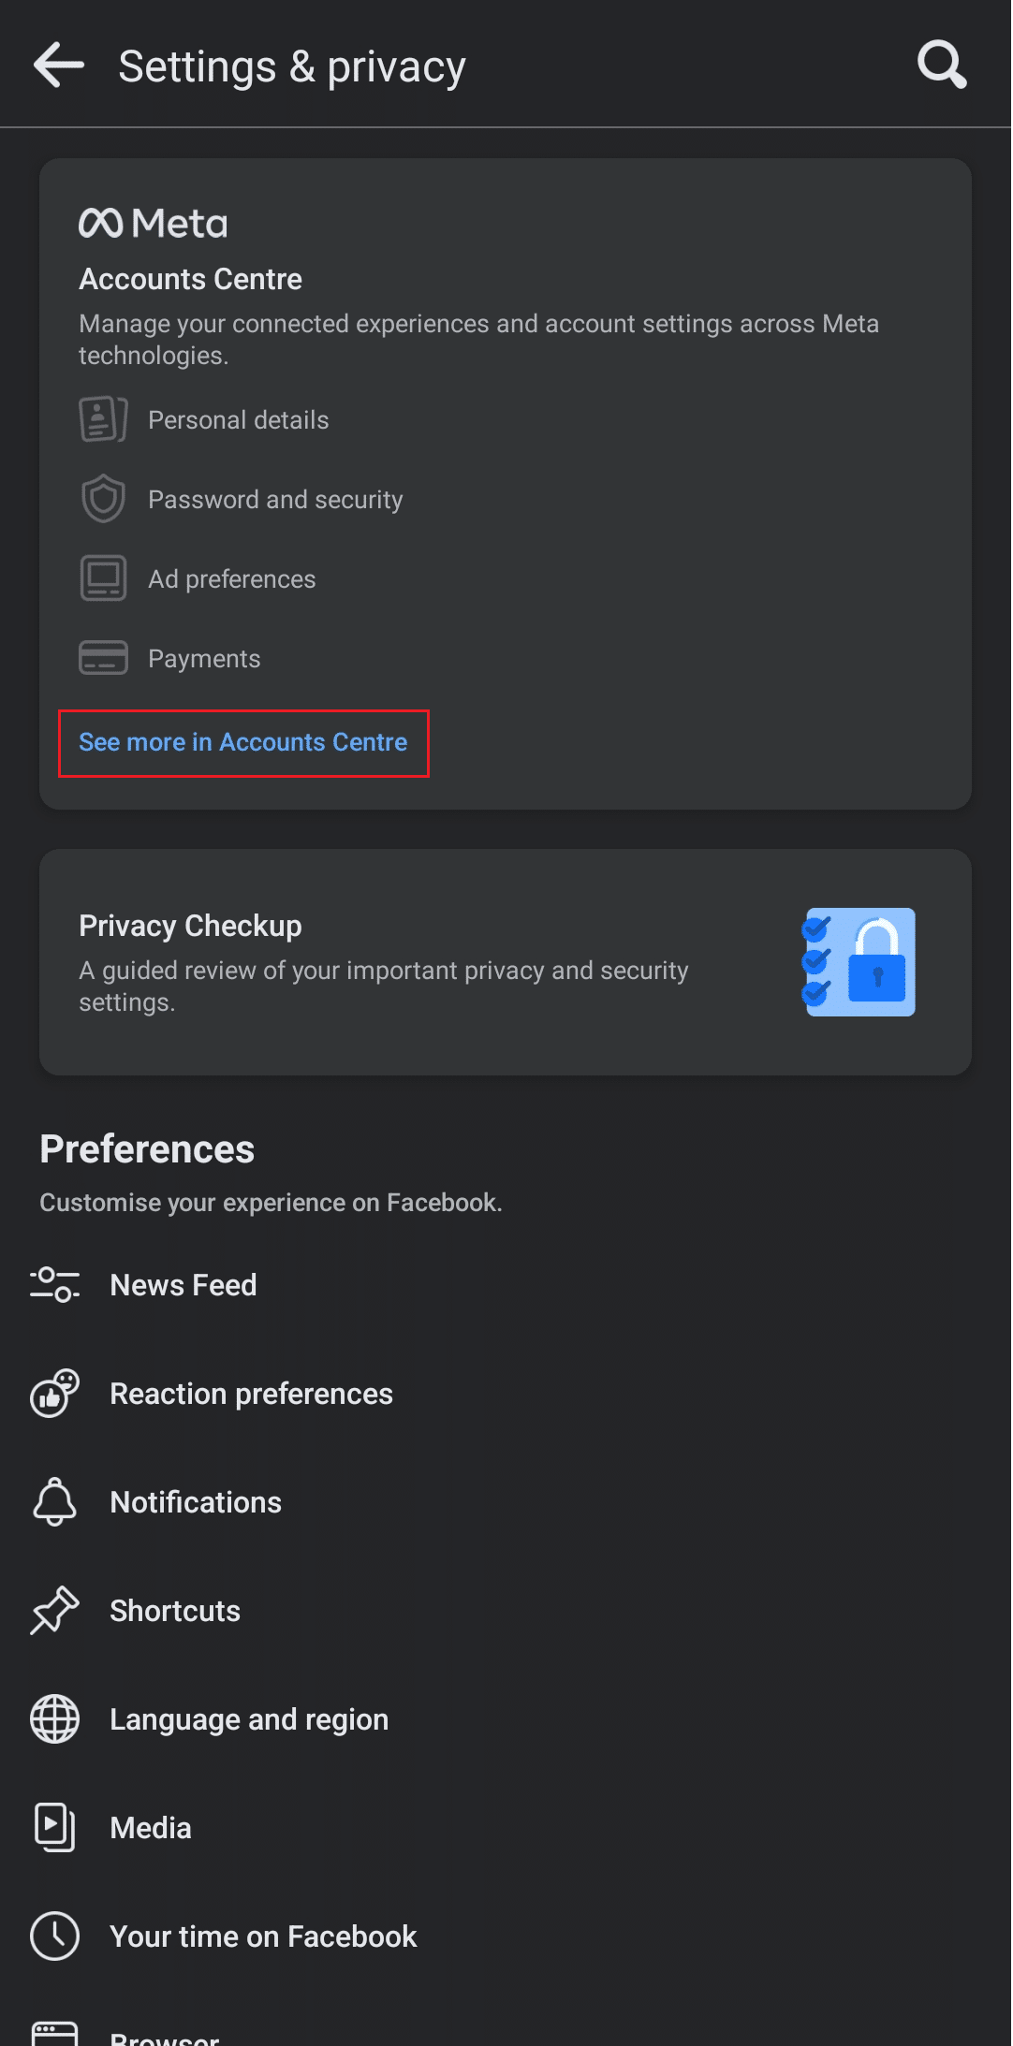Open See more in Accounts Centre link

click(243, 742)
